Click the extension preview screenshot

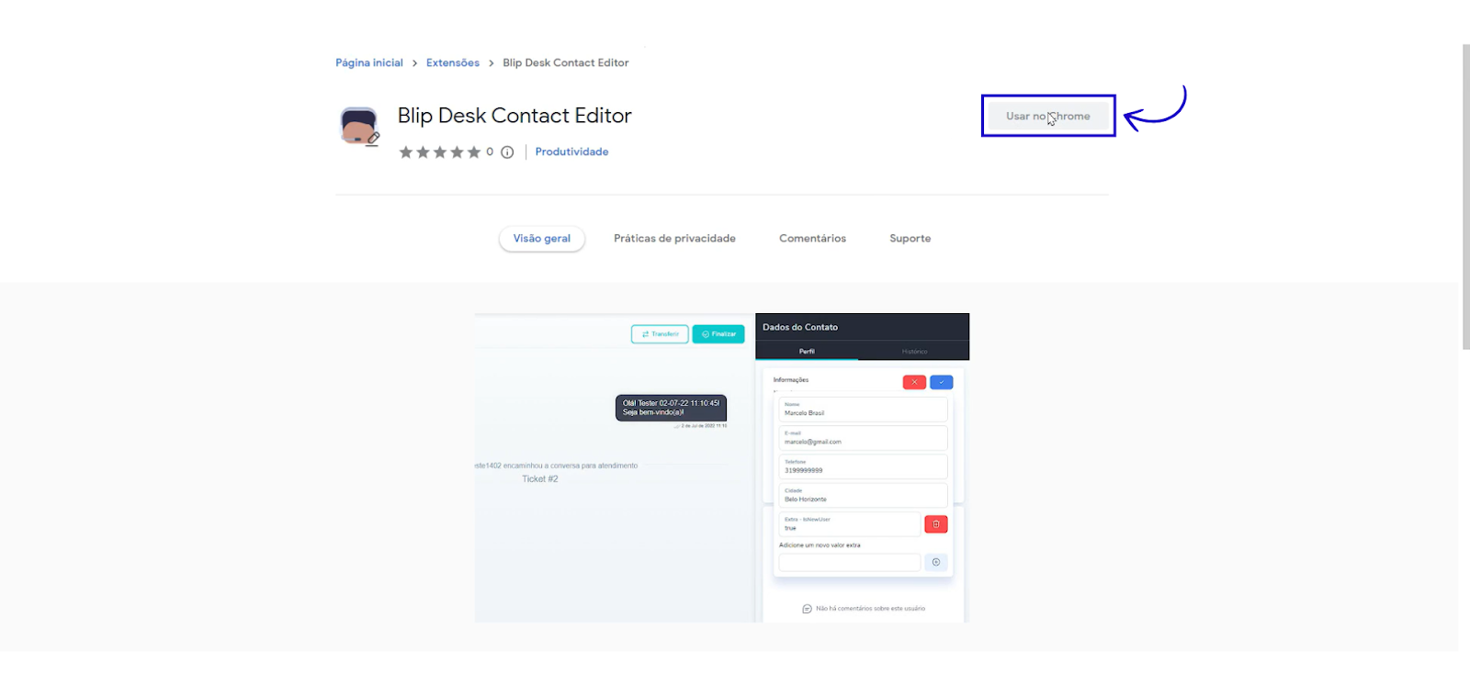(722, 467)
